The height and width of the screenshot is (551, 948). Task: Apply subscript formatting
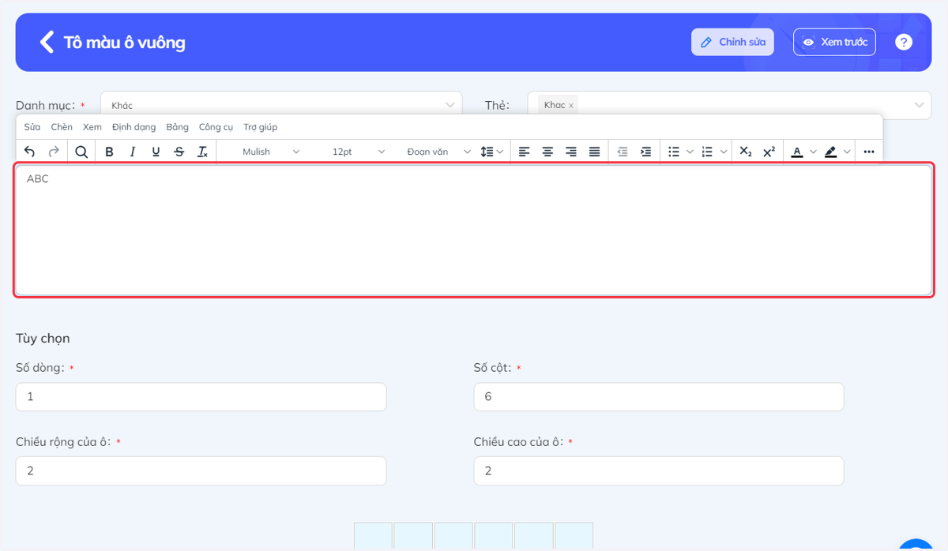coord(746,152)
